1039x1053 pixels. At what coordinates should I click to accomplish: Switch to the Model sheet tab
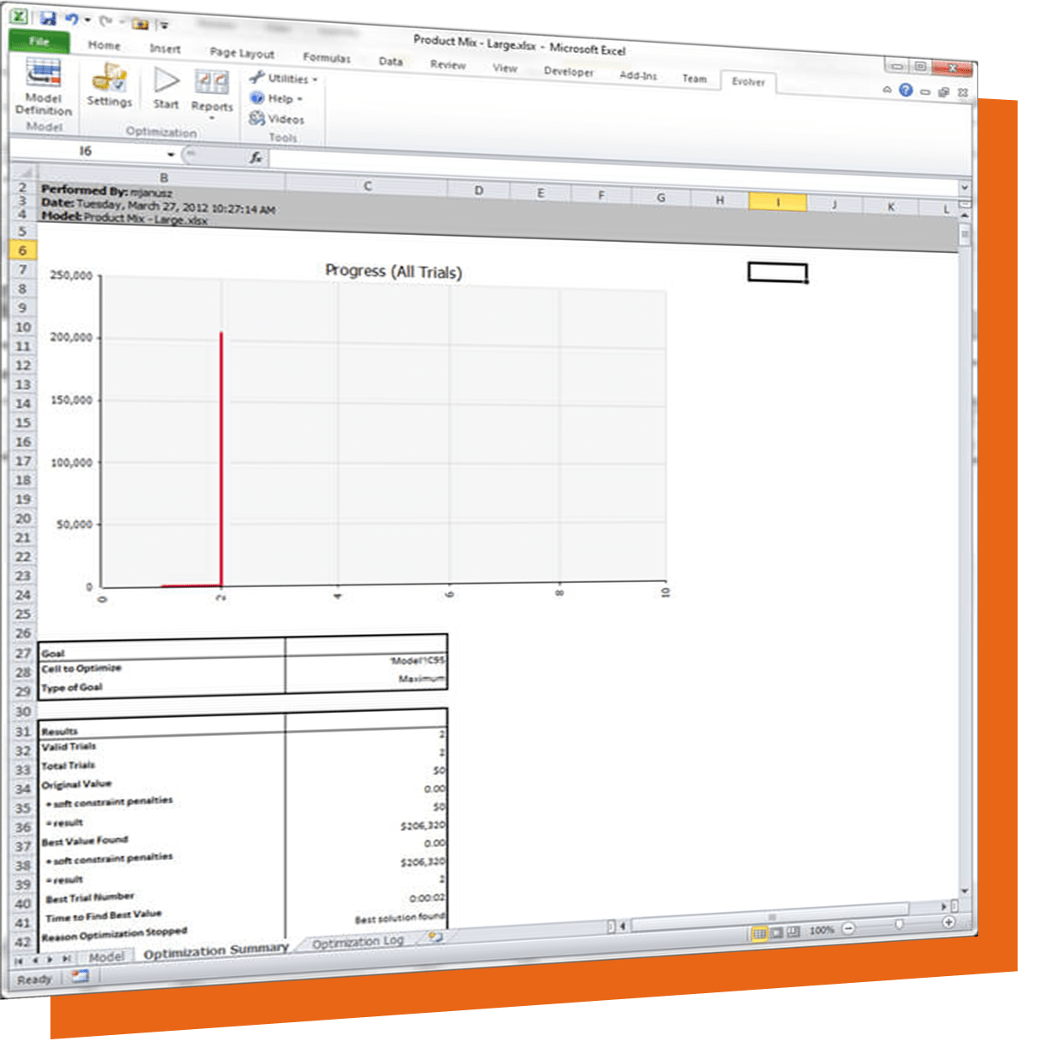click(x=106, y=957)
